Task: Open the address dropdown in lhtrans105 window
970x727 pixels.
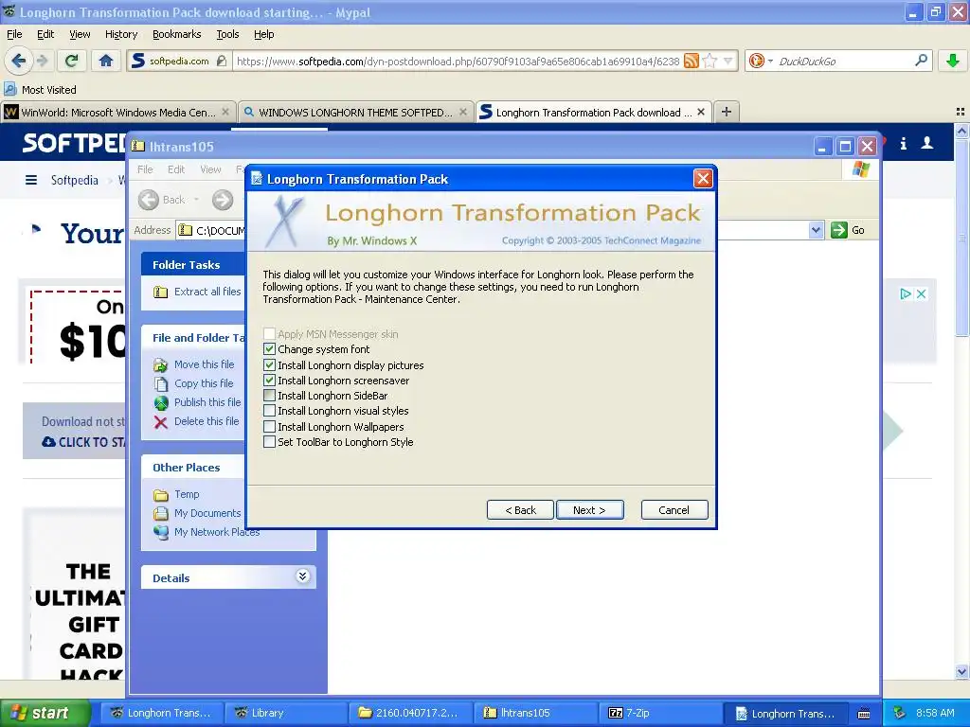Action: point(816,230)
